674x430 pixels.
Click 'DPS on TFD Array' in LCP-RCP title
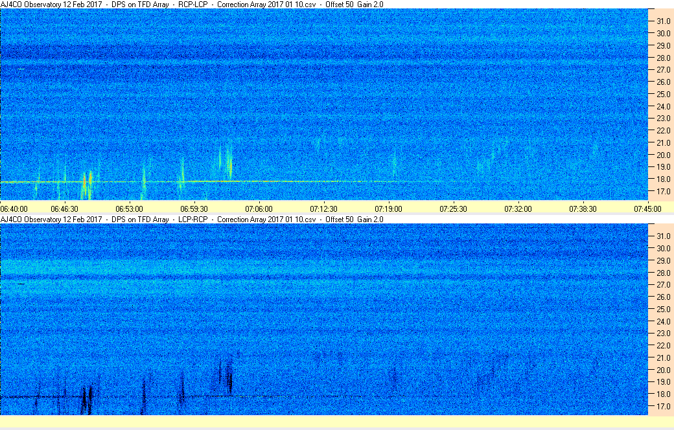140,220
